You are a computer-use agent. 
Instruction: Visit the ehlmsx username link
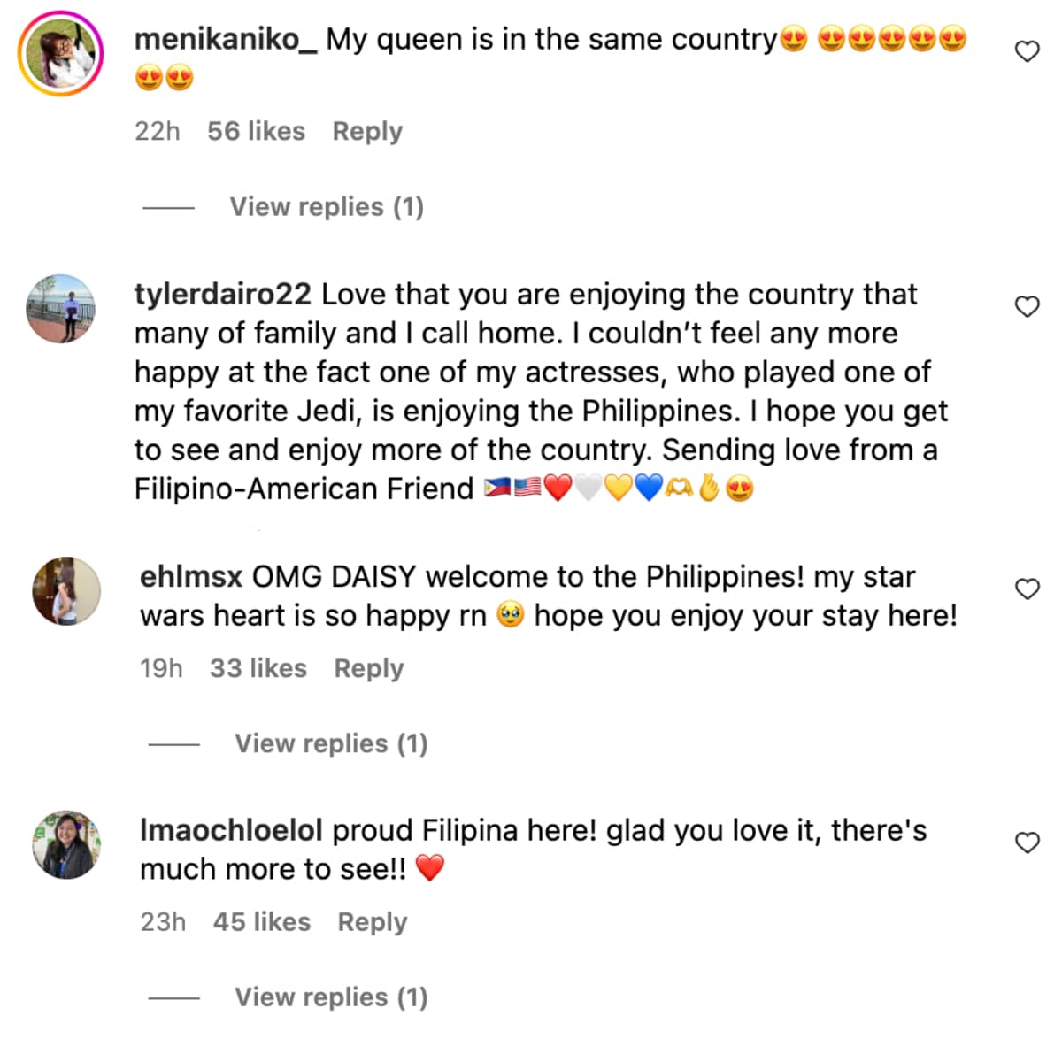[191, 577]
